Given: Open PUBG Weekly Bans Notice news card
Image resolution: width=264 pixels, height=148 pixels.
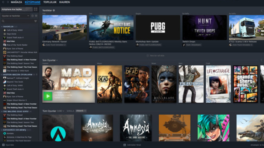Looking at the screenshot, I should 111,27.
